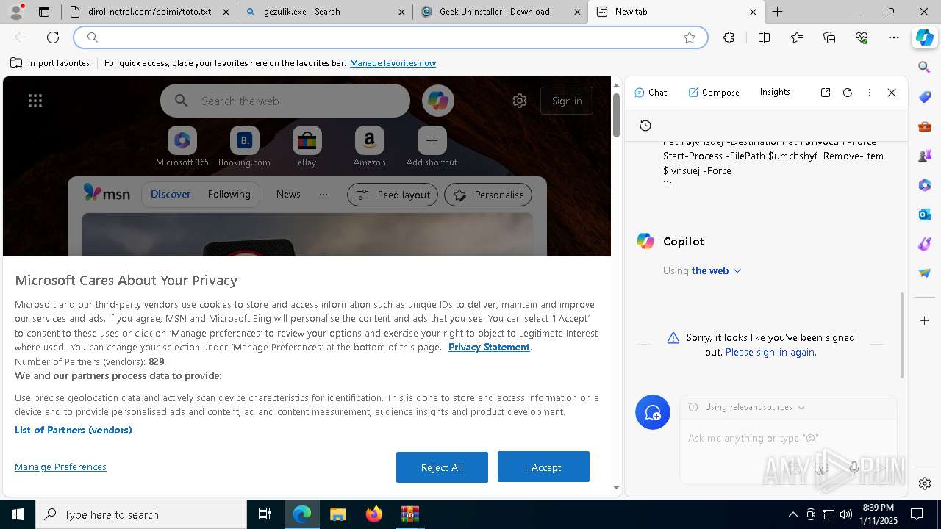The height and width of the screenshot is (529, 941).
Task: Toggle split screen view
Action: [764, 37]
